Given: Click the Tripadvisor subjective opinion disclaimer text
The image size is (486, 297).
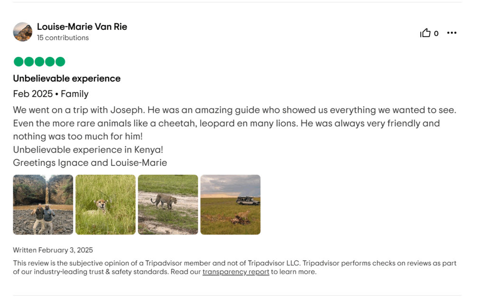Looking at the screenshot, I should 234,267.
